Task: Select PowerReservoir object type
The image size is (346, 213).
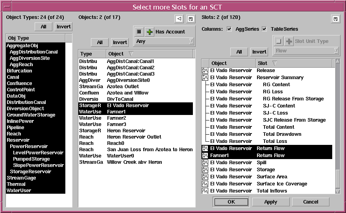Action: 35,146
